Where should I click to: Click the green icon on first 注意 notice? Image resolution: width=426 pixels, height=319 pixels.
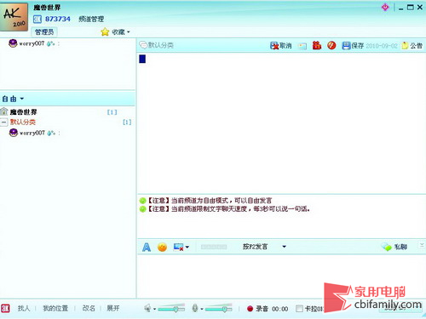point(142,201)
